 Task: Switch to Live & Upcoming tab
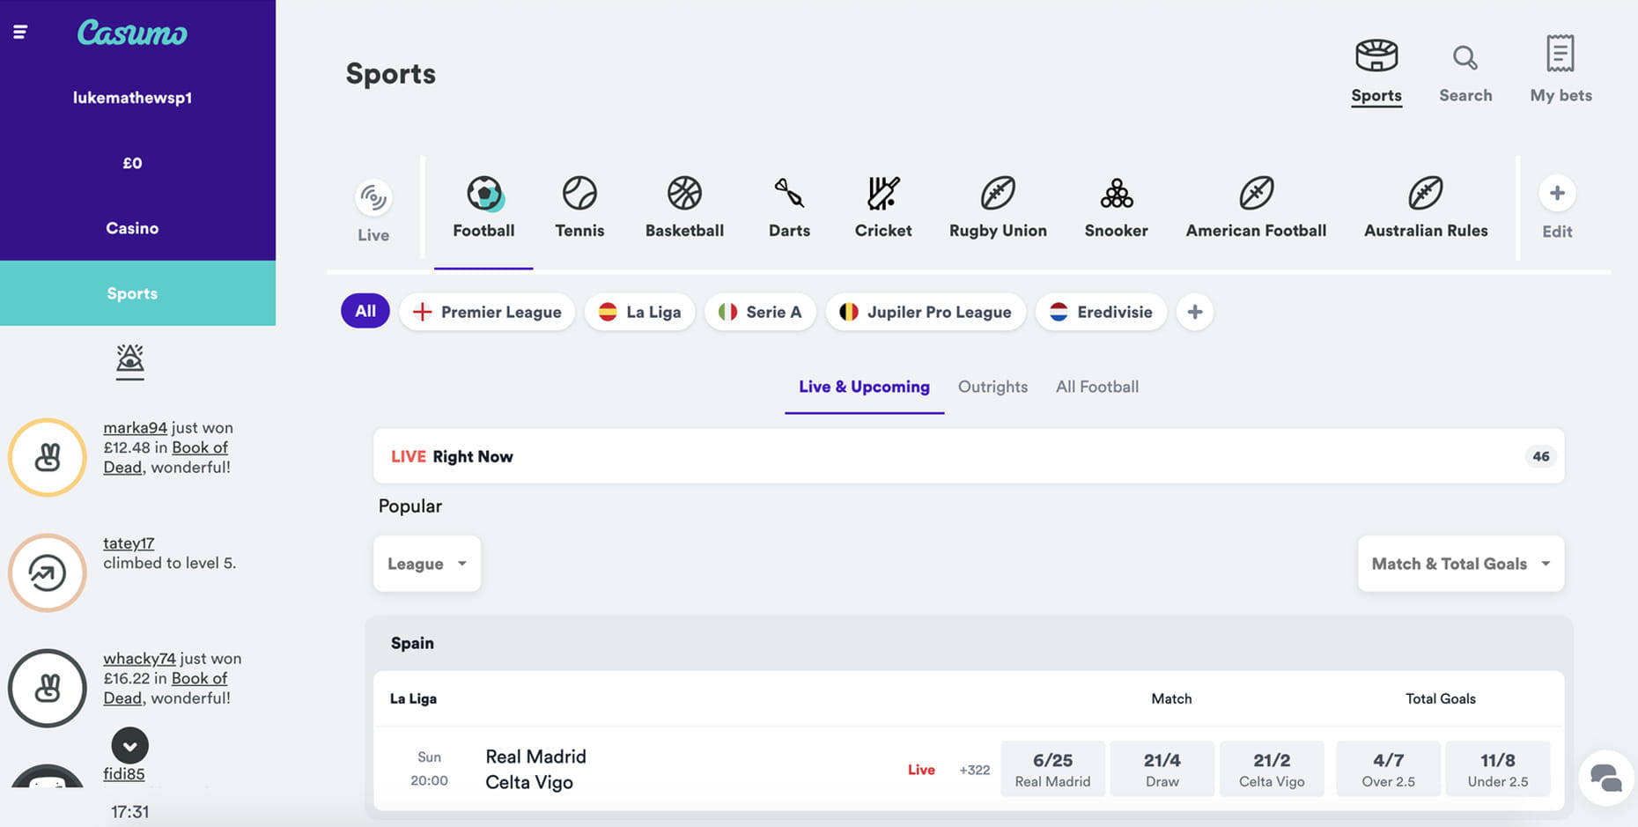pyautogui.click(x=864, y=387)
